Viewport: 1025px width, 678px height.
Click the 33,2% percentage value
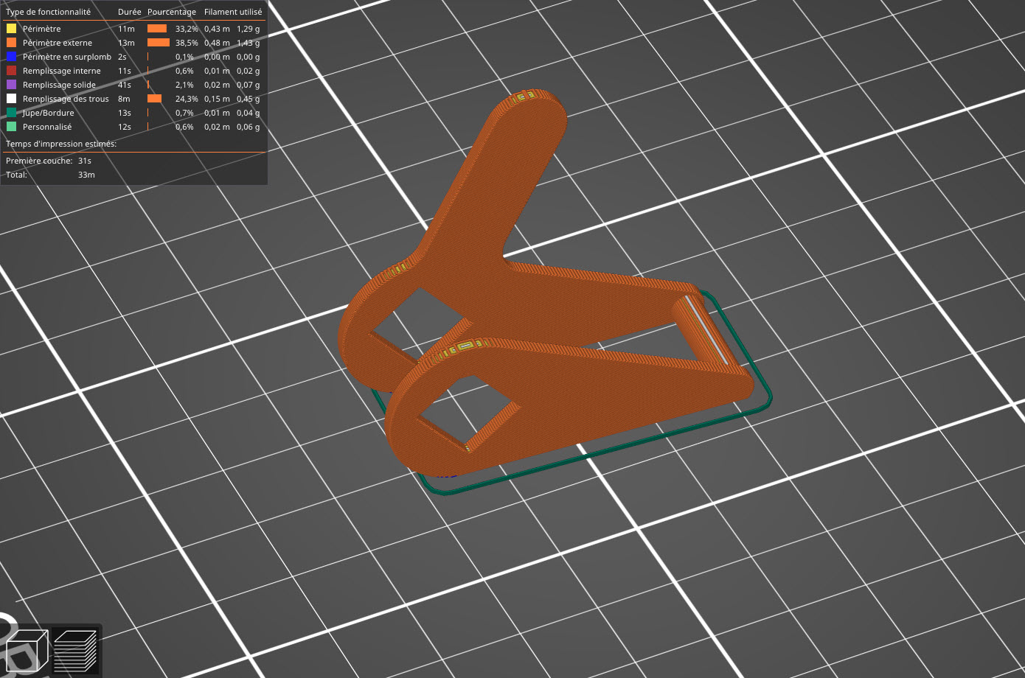187,29
